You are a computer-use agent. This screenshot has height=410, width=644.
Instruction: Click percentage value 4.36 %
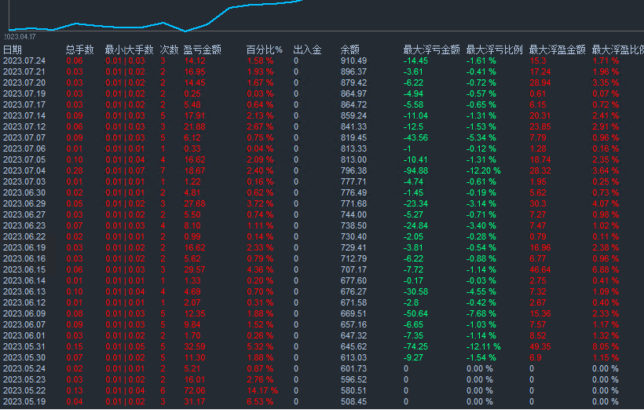pyautogui.click(x=260, y=270)
